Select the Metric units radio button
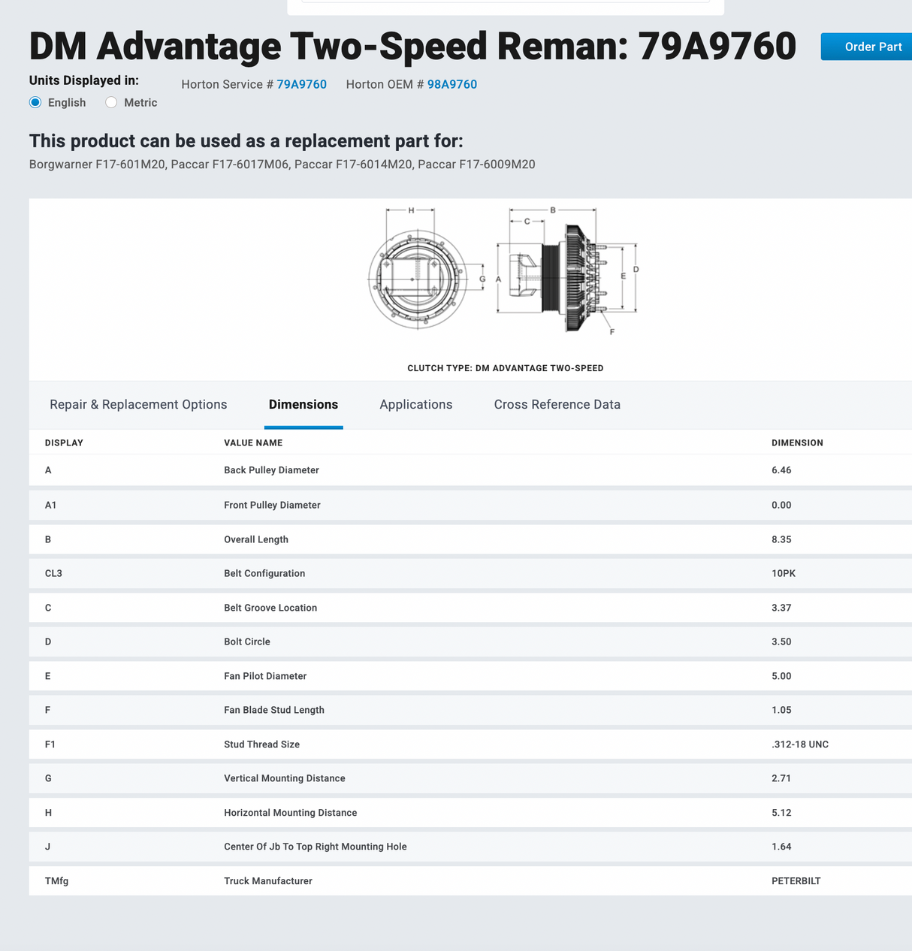Image resolution: width=912 pixels, height=951 pixels. tap(111, 102)
